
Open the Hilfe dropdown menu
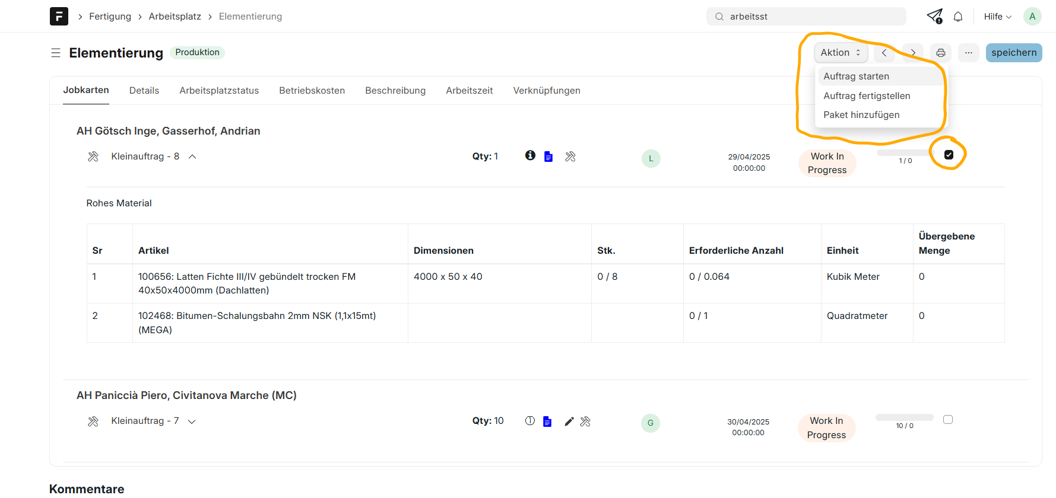tap(997, 17)
